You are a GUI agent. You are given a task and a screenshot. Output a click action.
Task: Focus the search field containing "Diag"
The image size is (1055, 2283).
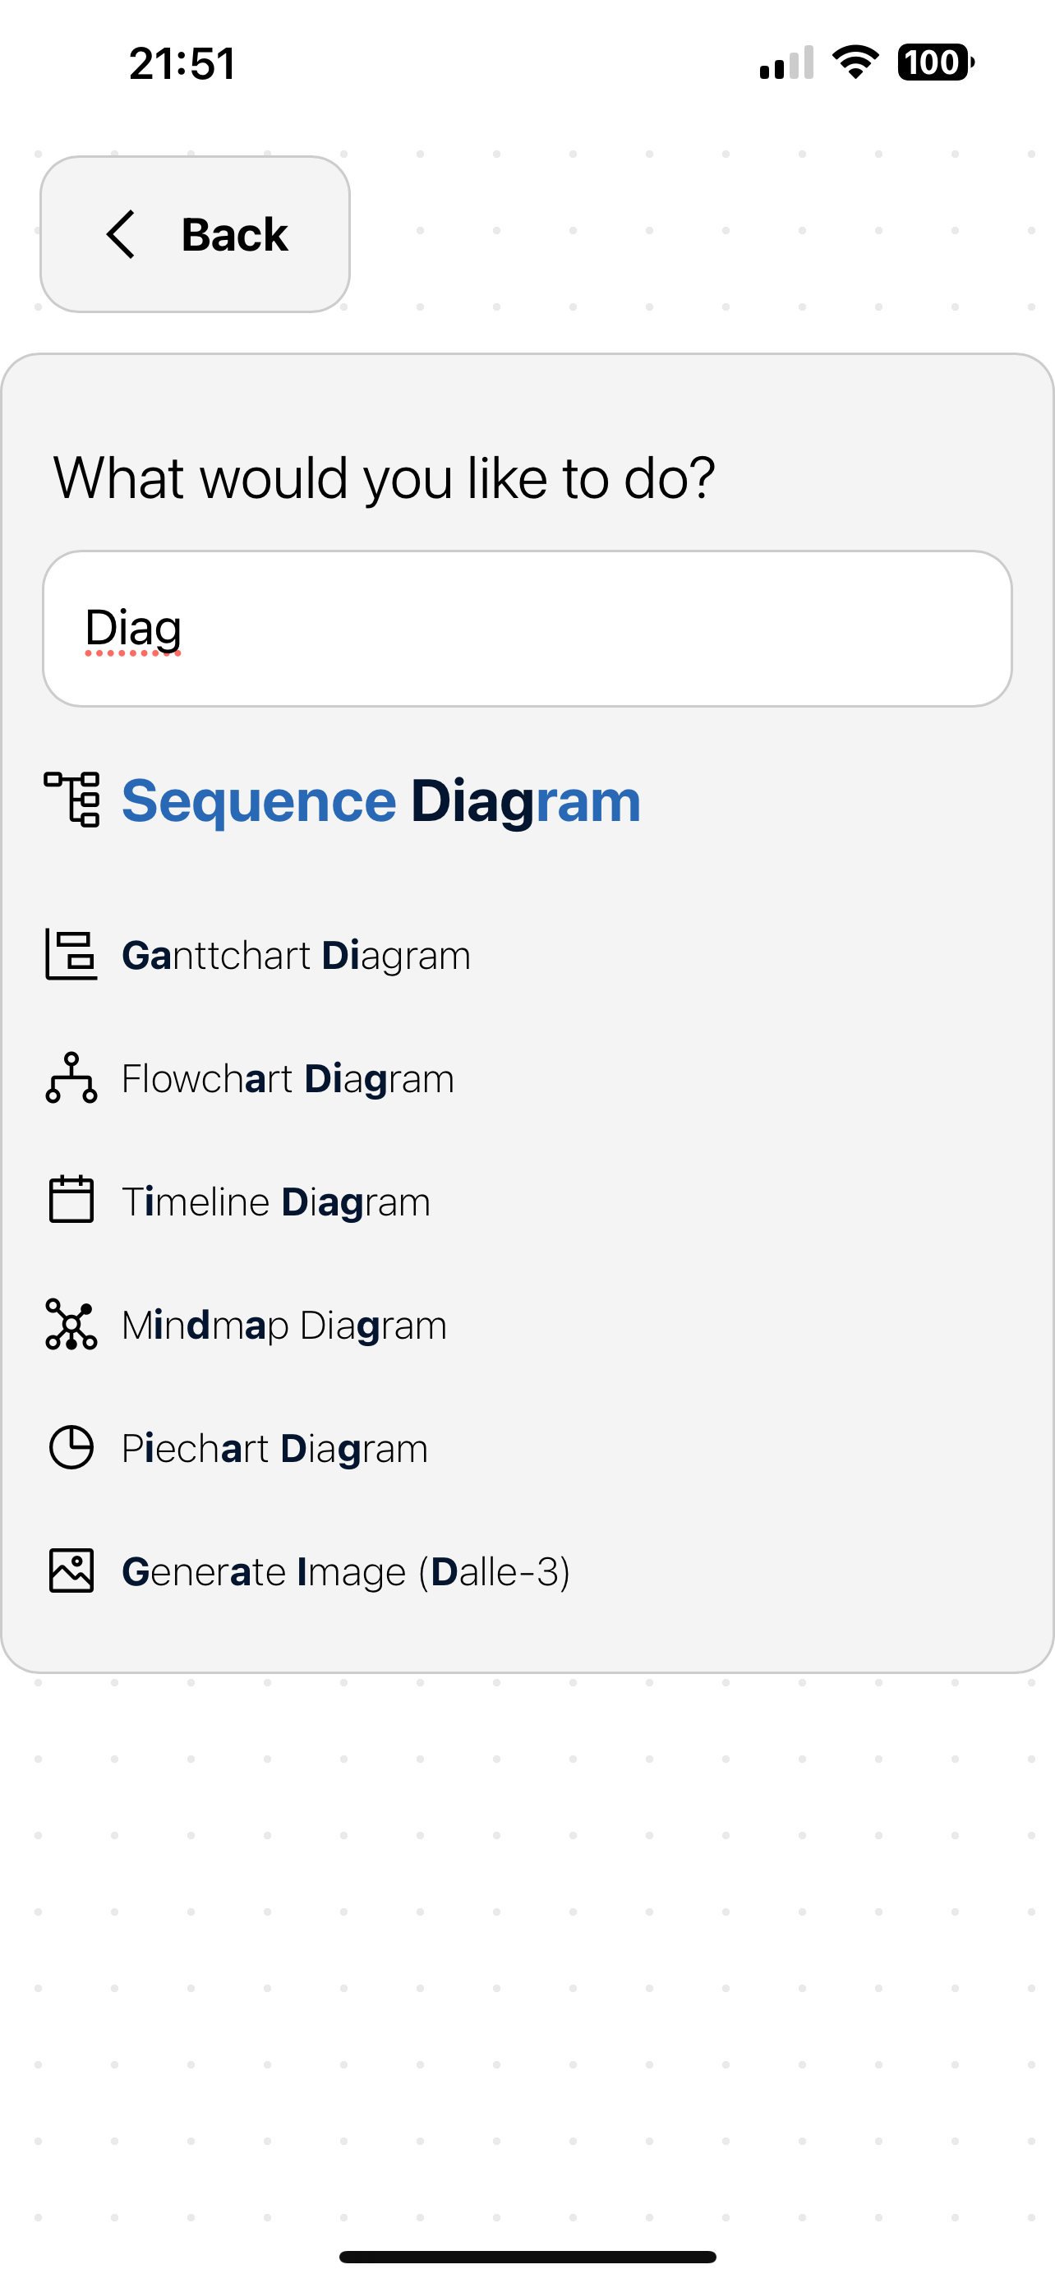coord(527,629)
